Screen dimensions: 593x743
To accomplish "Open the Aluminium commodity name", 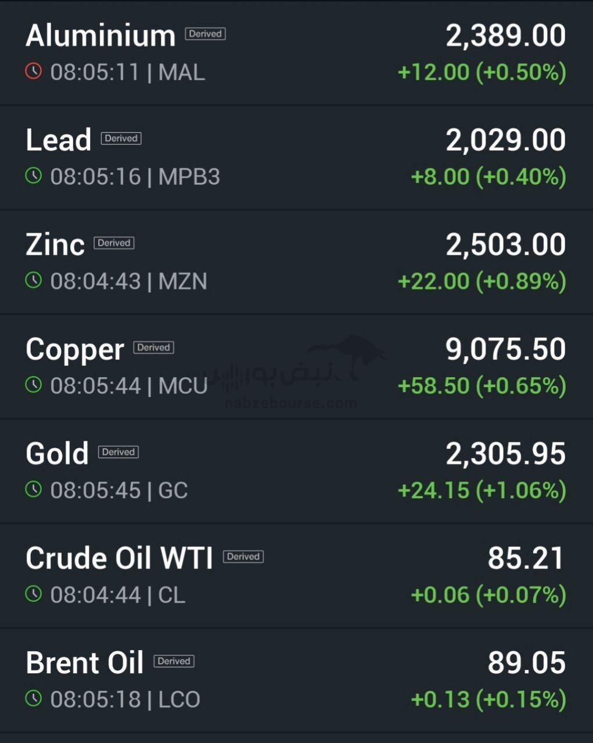I will 100,35.
